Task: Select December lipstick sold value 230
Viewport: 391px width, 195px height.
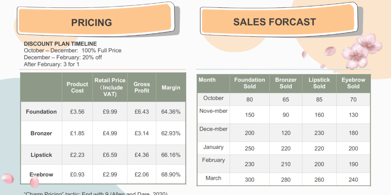Action: (x=319, y=133)
